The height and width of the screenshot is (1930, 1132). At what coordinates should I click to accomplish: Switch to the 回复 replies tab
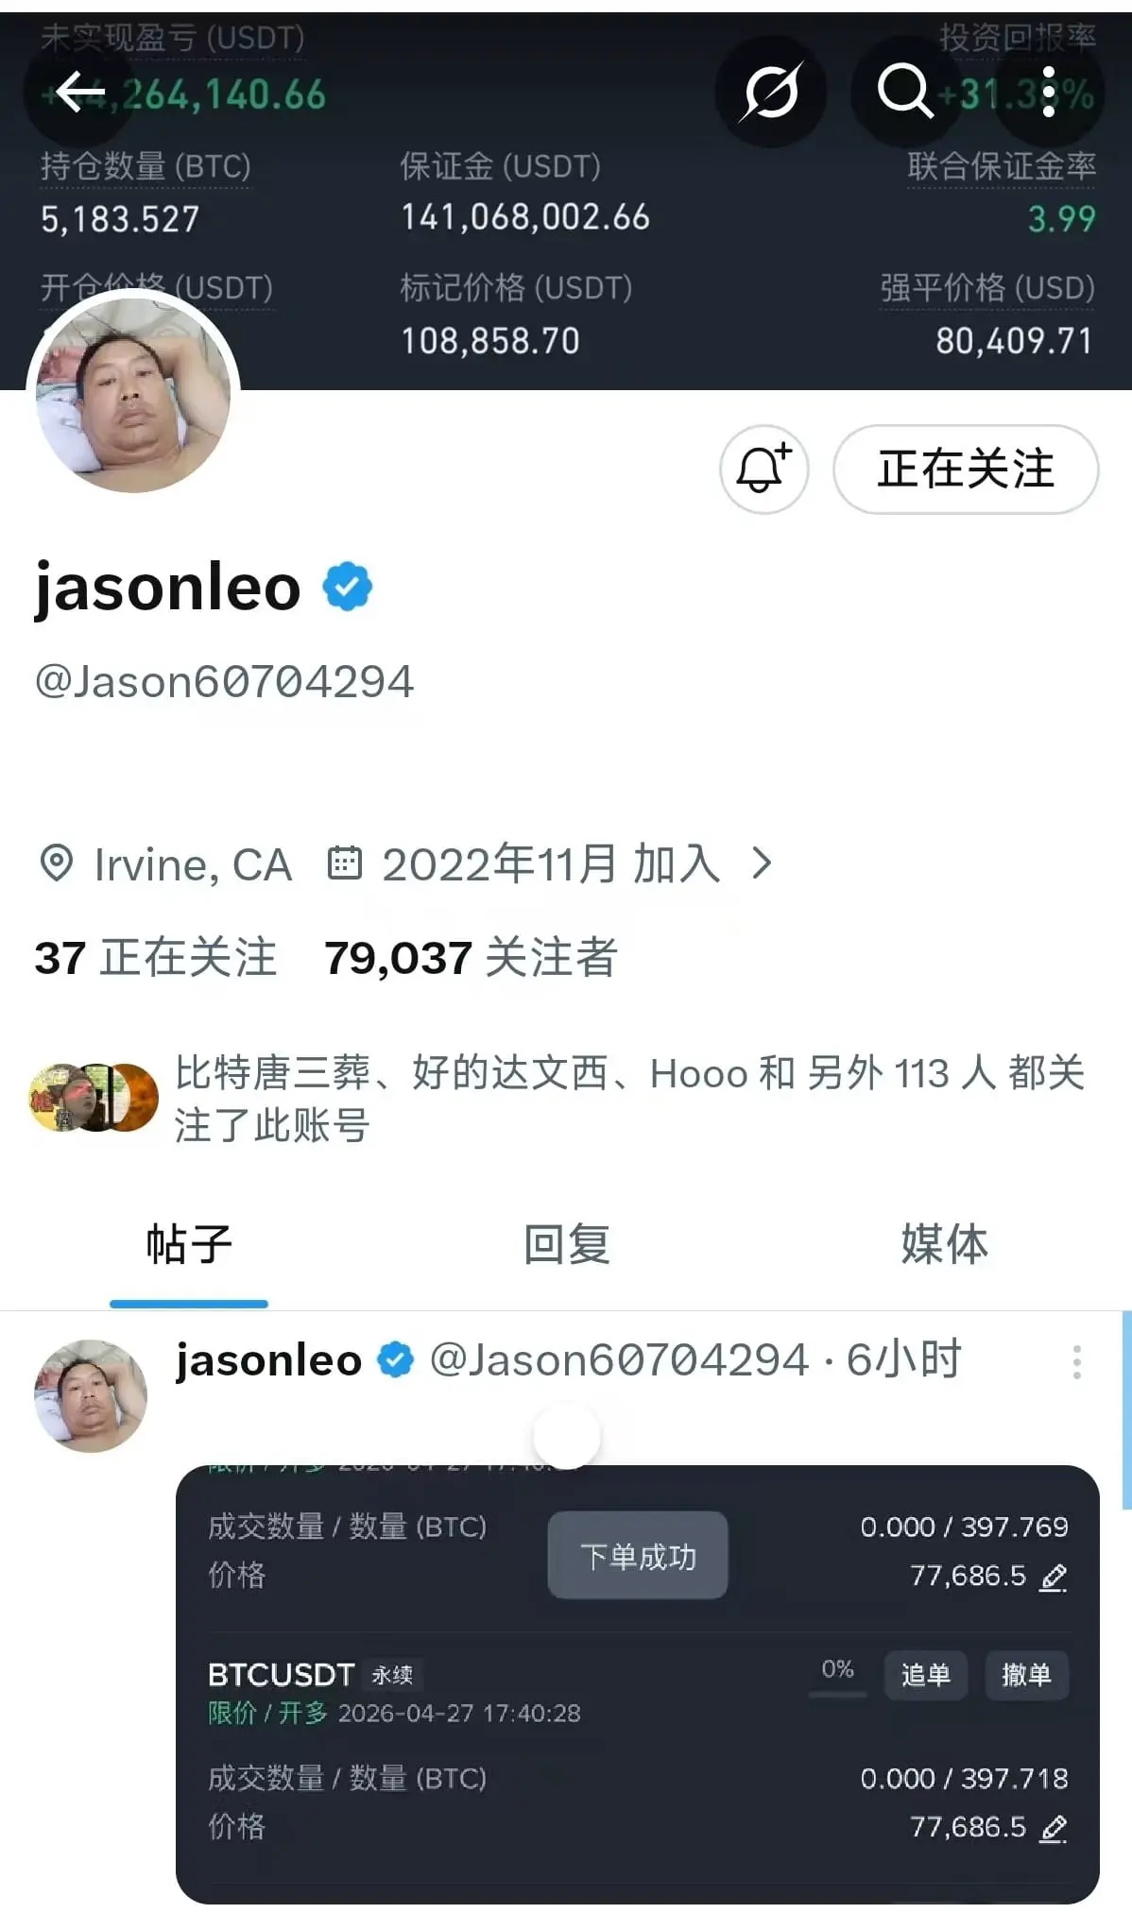566,1244
